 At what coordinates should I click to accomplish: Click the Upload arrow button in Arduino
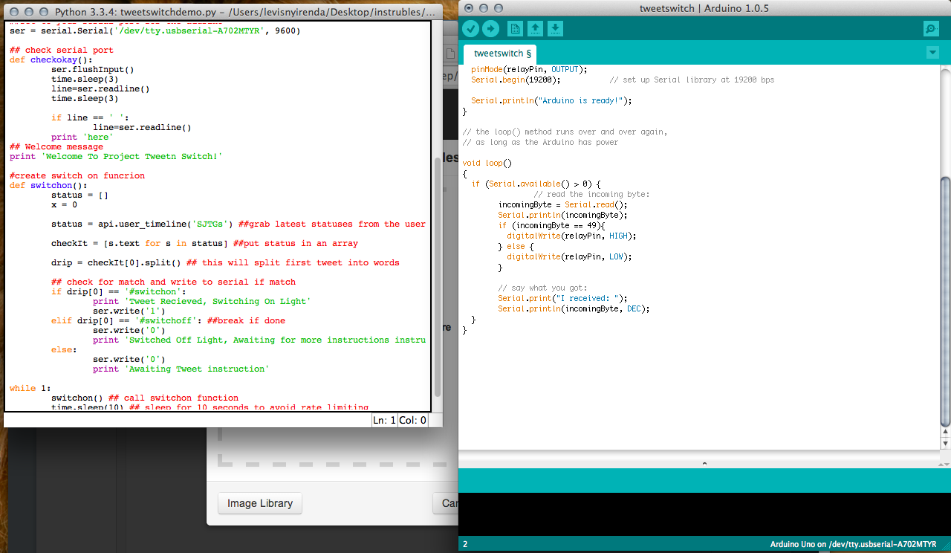point(491,28)
